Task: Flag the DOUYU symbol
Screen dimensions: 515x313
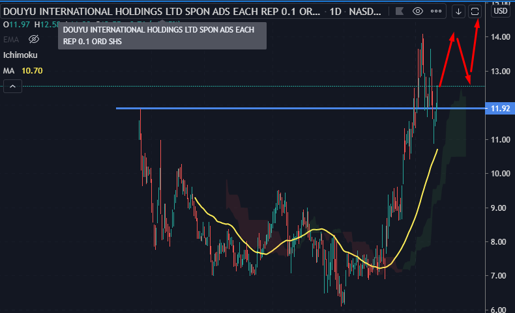Action: 400,12
